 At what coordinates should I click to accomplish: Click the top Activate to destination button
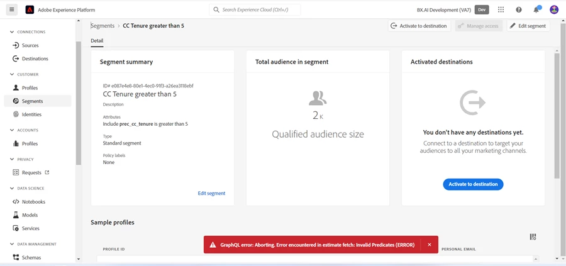tap(419, 26)
